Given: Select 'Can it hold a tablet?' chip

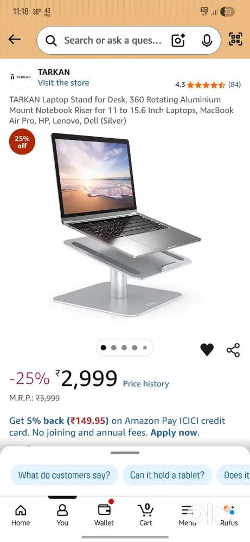Looking at the screenshot, I should click(x=167, y=475).
